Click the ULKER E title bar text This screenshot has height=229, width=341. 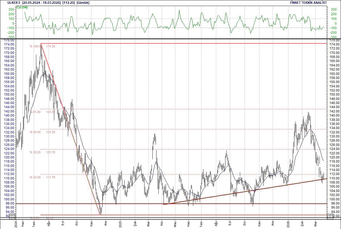click(x=13, y=2)
